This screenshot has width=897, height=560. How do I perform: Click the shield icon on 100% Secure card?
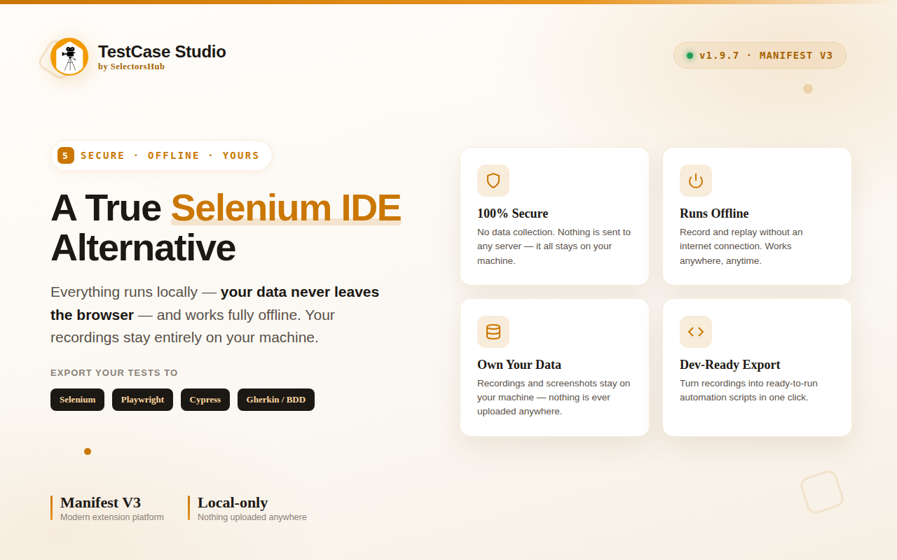coord(493,181)
